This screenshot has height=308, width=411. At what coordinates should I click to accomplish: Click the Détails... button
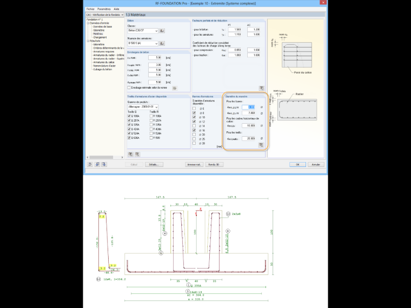tap(154, 164)
